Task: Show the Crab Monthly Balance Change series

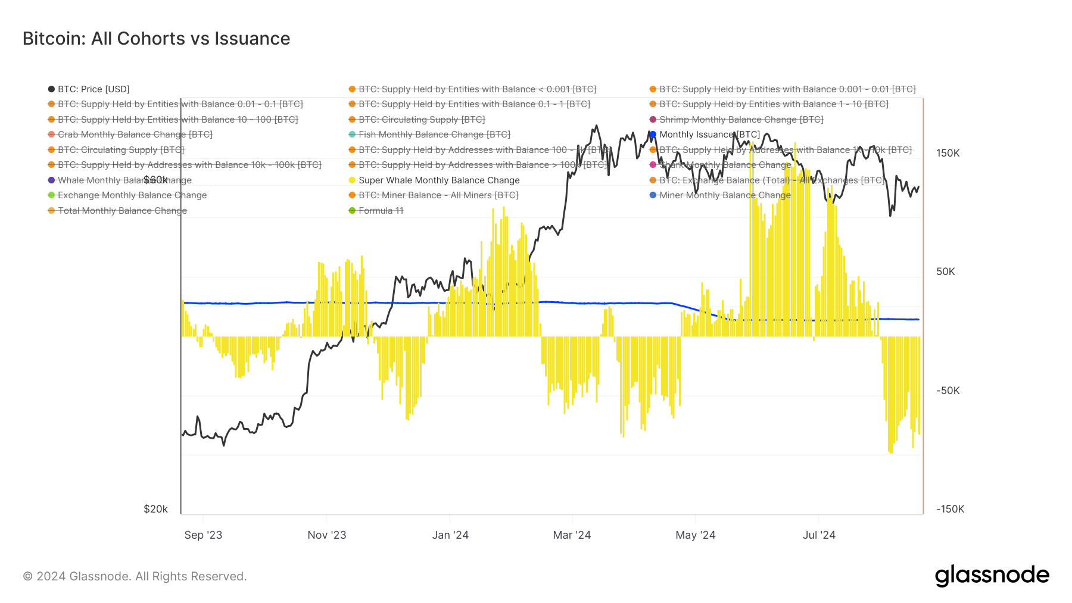Action: click(x=135, y=135)
